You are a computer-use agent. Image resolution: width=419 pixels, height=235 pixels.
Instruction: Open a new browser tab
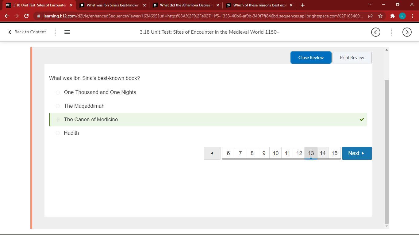tap(303, 5)
